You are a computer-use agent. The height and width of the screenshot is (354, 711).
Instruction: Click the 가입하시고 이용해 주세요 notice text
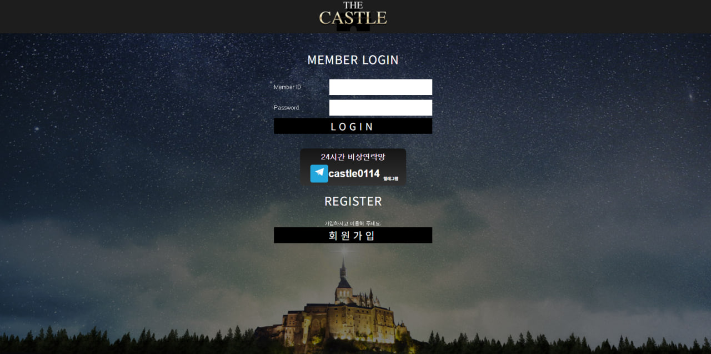click(x=353, y=223)
